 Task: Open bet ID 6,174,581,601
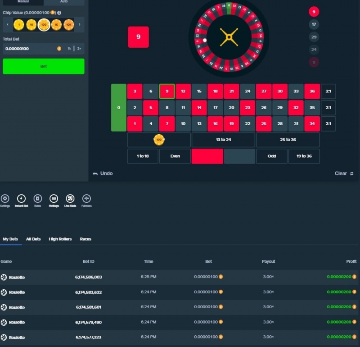tap(88, 307)
